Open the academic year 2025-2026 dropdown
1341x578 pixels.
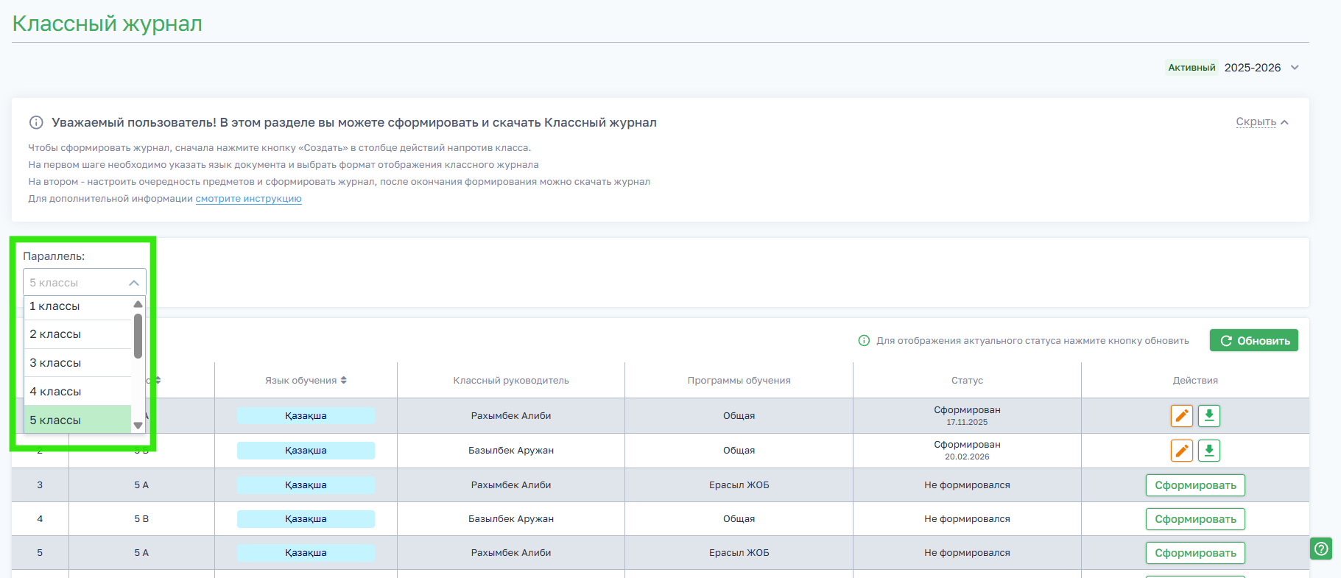click(1261, 68)
